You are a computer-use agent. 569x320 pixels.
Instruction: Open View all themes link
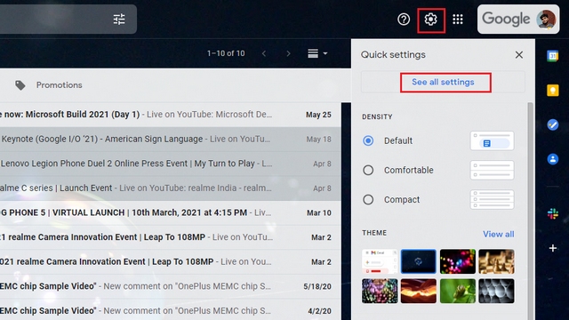[498, 235]
